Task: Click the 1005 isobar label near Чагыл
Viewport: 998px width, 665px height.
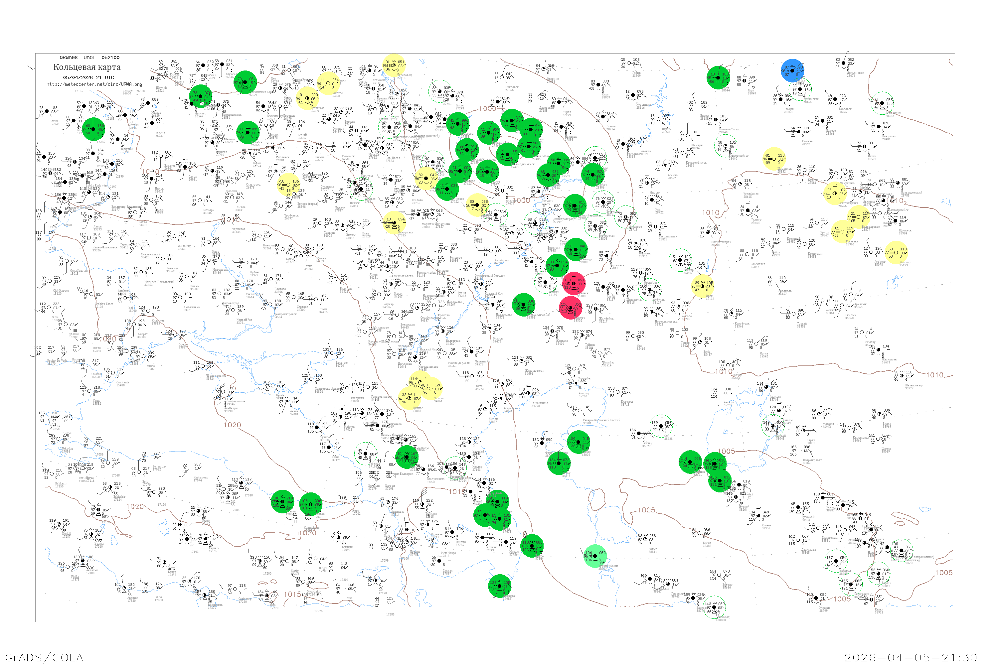Action: (x=646, y=510)
